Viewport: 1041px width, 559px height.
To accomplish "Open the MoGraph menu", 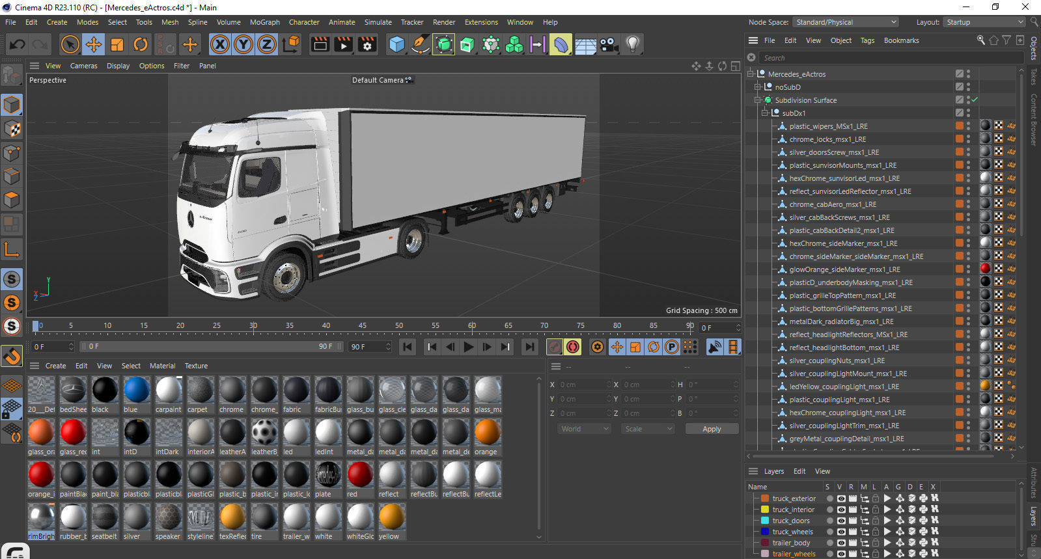I will point(265,22).
